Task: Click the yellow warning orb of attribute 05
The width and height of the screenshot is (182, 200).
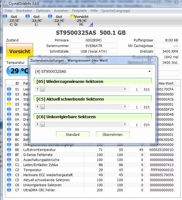Action: 9,104
